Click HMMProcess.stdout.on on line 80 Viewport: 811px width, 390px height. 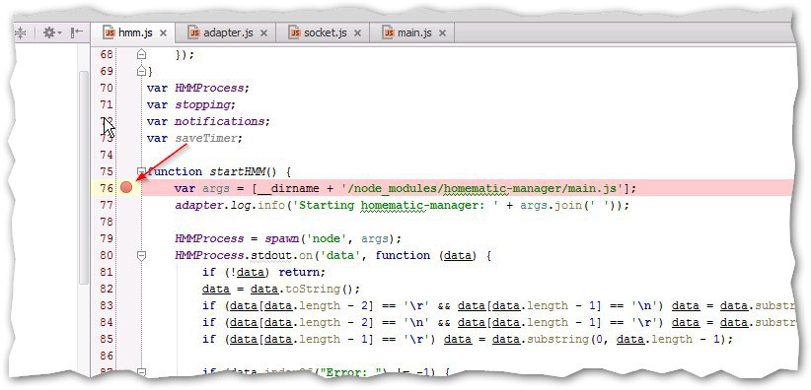tap(244, 255)
